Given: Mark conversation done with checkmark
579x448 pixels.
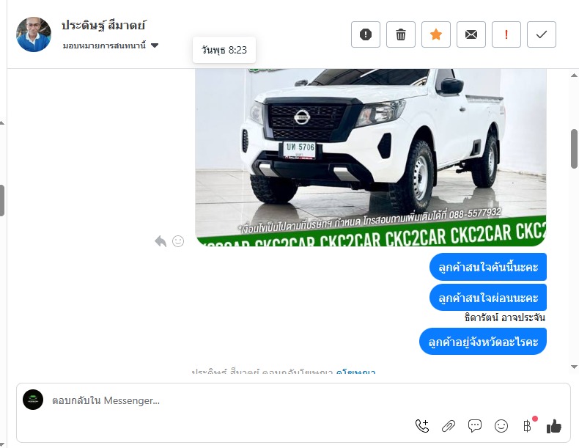Looking at the screenshot, I should point(542,34).
